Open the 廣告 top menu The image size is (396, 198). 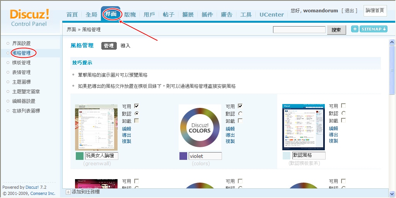(x=227, y=15)
